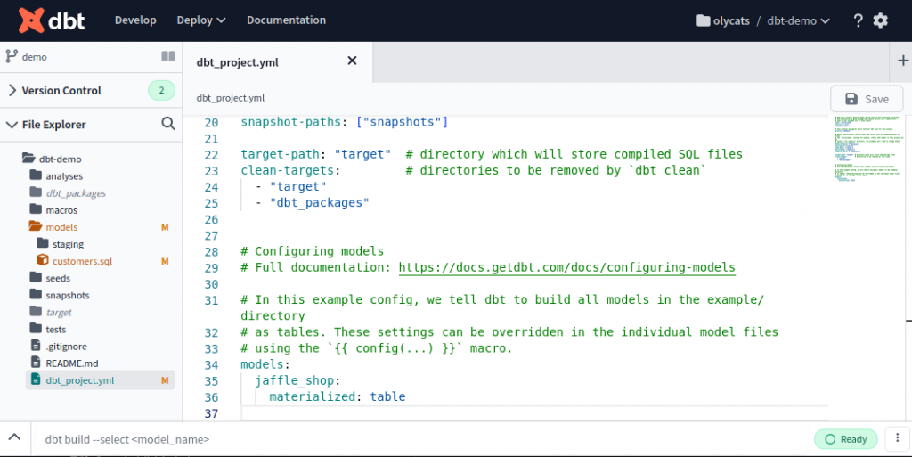Open the dbt-demo project switcher dropdown

[799, 20]
